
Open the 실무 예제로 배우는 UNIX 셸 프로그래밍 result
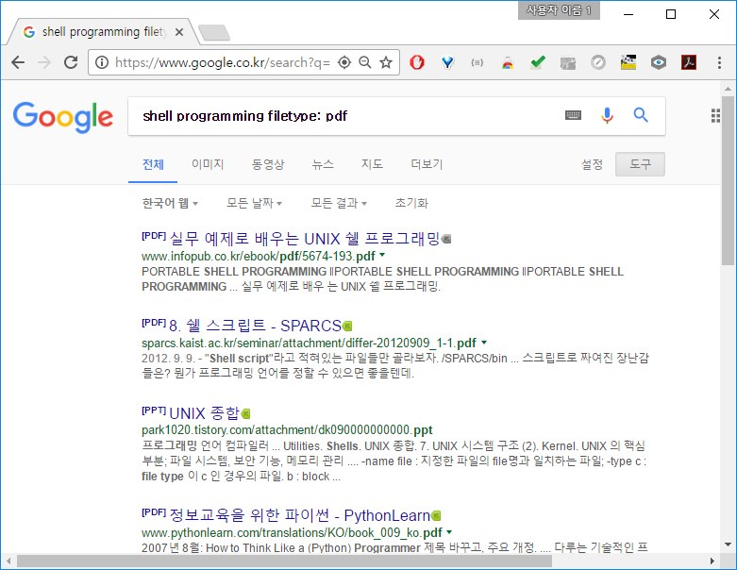click(305, 239)
